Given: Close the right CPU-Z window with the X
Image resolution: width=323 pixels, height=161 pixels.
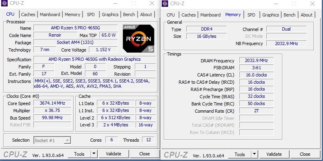Looking at the screenshot, I should click(x=313, y=4).
